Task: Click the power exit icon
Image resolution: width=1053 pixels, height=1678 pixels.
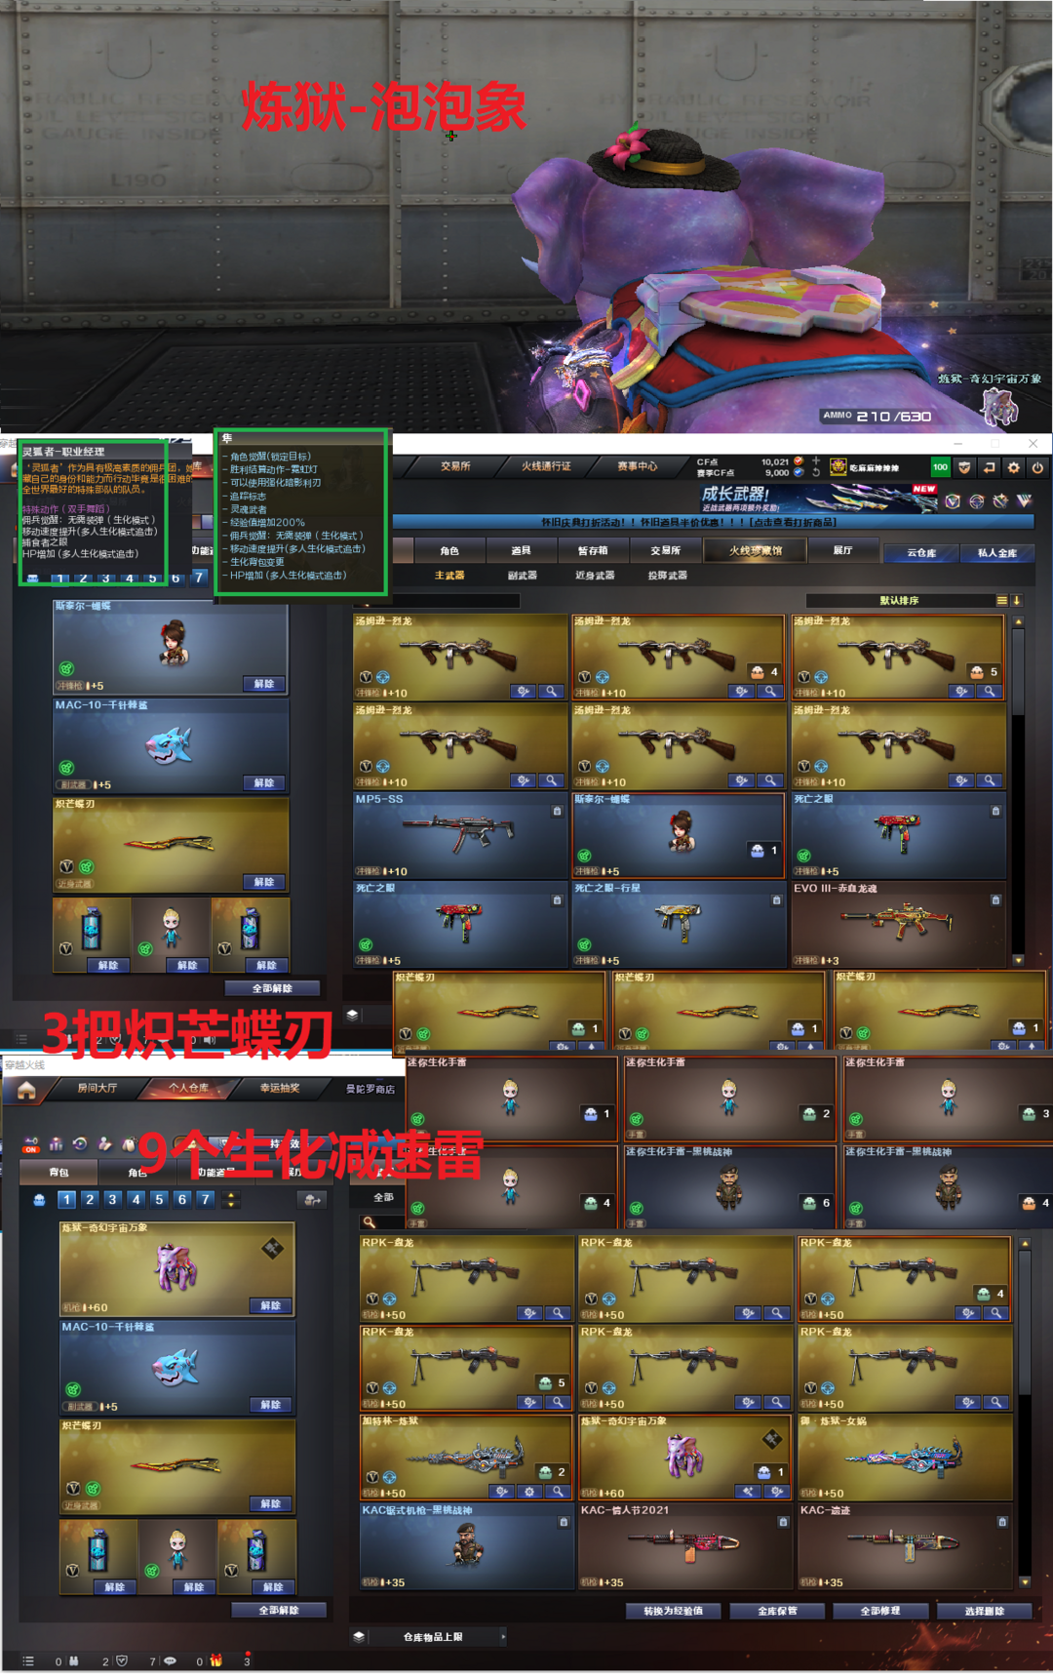Action: (x=1037, y=467)
